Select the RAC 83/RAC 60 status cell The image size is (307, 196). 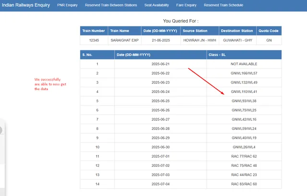click(x=244, y=184)
